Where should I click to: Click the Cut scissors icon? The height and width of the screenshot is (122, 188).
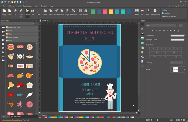[x=15, y=12]
